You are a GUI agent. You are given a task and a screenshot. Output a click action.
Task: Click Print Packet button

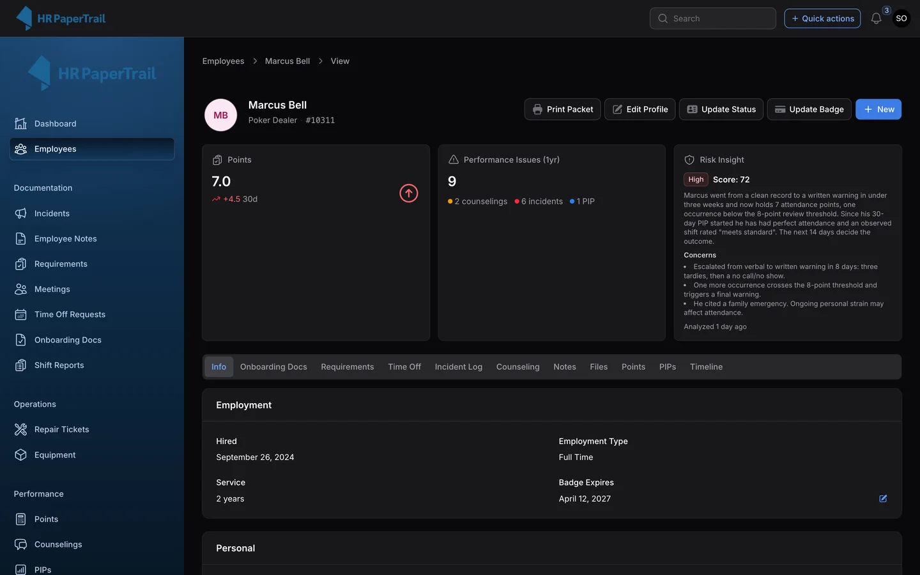pos(562,109)
